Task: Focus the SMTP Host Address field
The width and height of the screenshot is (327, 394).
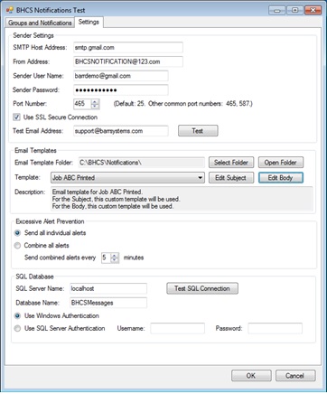Action: click(x=128, y=48)
